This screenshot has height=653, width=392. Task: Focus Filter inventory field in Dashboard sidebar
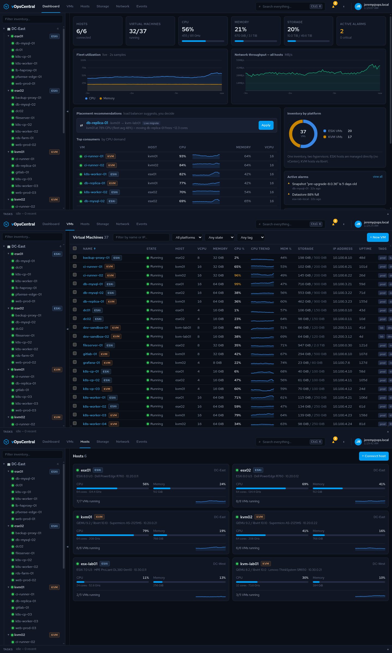coord(32,19)
